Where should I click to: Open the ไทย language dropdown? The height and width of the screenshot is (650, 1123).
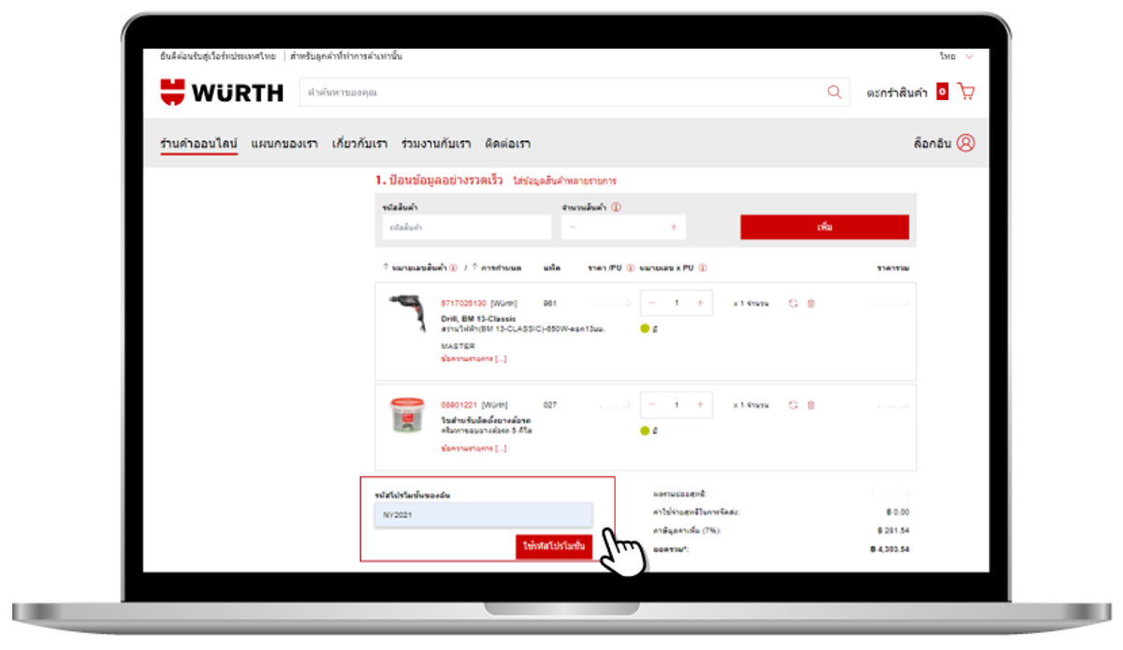pos(957,57)
